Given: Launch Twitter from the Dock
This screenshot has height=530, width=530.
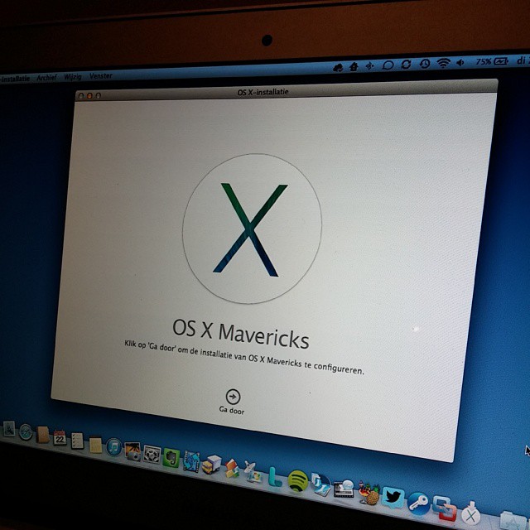Looking at the screenshot, I should pos(393,499).
